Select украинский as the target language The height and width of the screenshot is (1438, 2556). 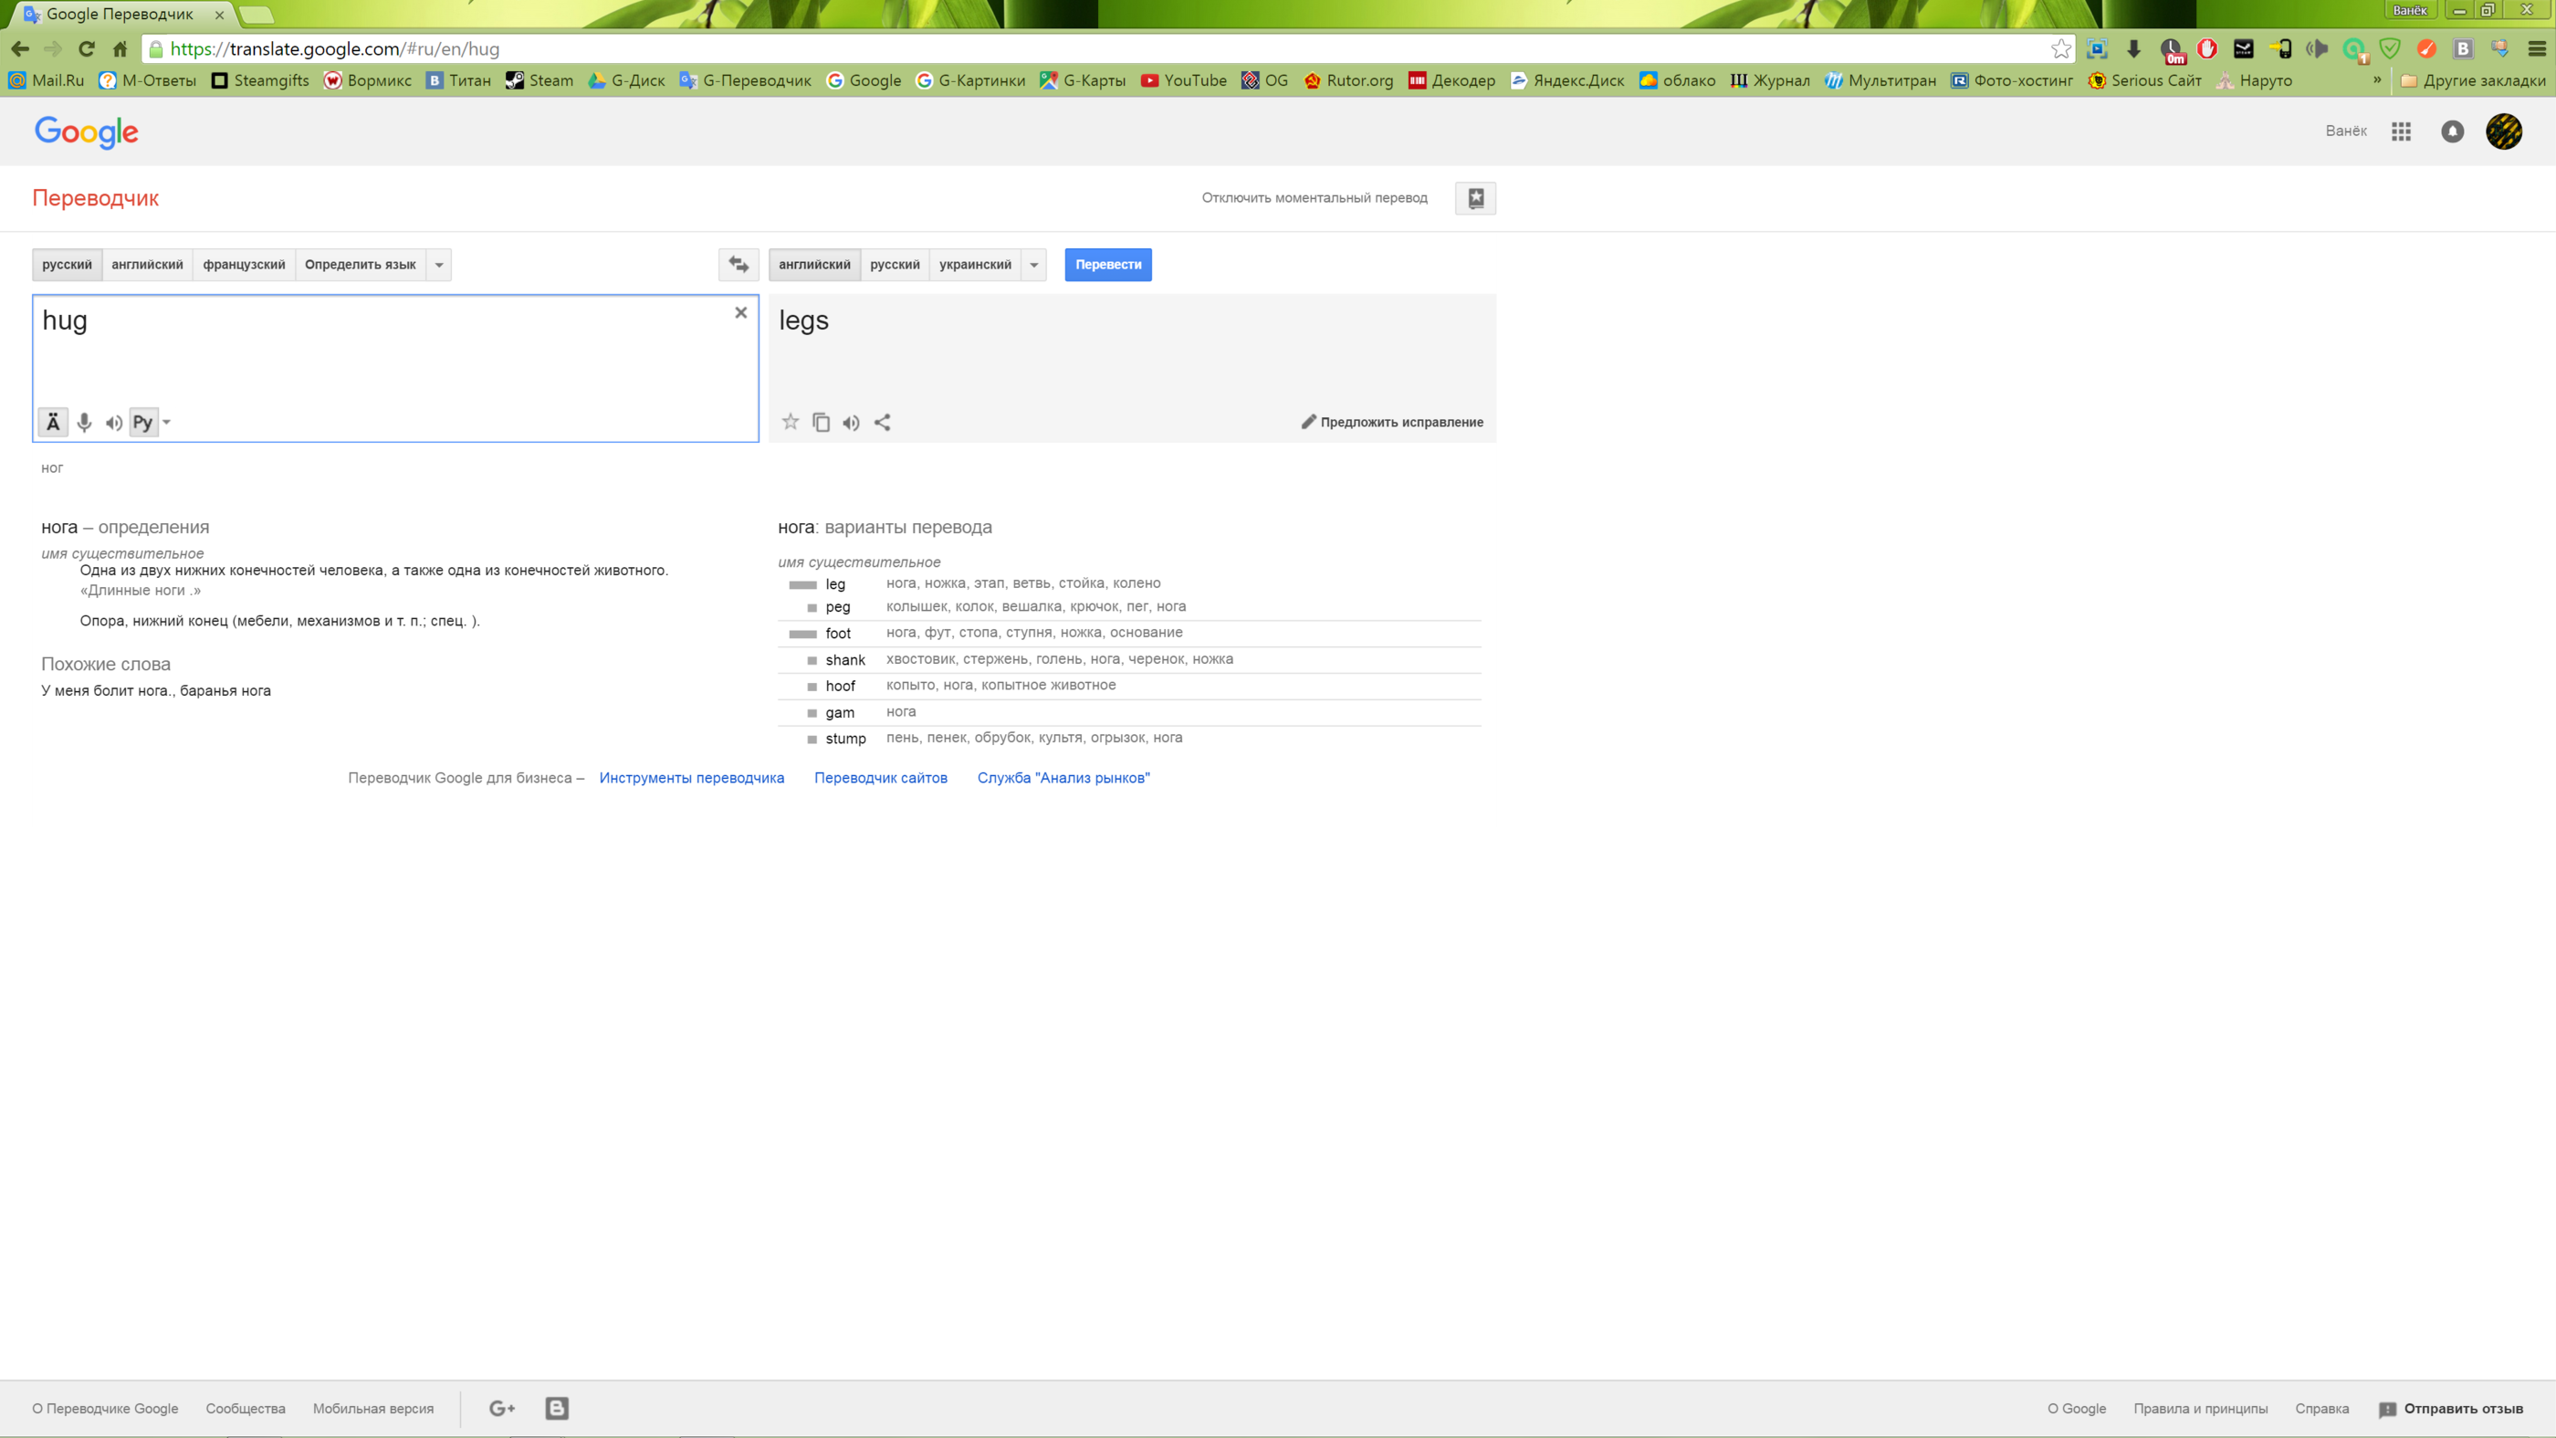click(x=974, y=265)
